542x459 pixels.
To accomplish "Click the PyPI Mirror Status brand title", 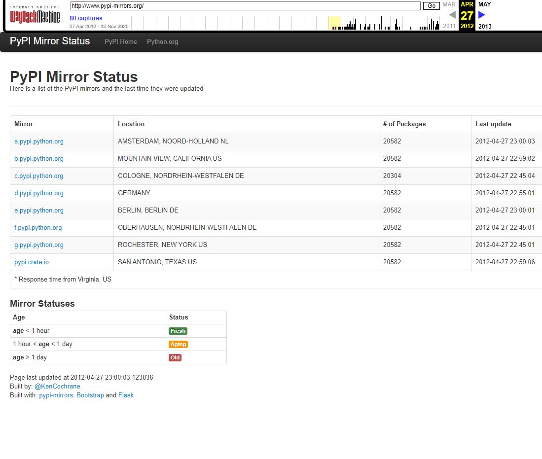I will coord(50,41).
